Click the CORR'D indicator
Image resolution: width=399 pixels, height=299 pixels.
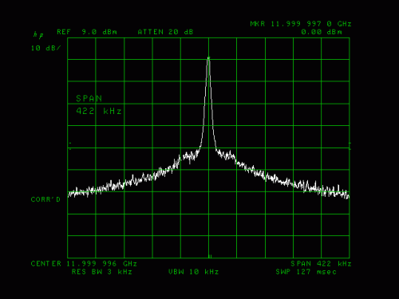click(45, 199)
